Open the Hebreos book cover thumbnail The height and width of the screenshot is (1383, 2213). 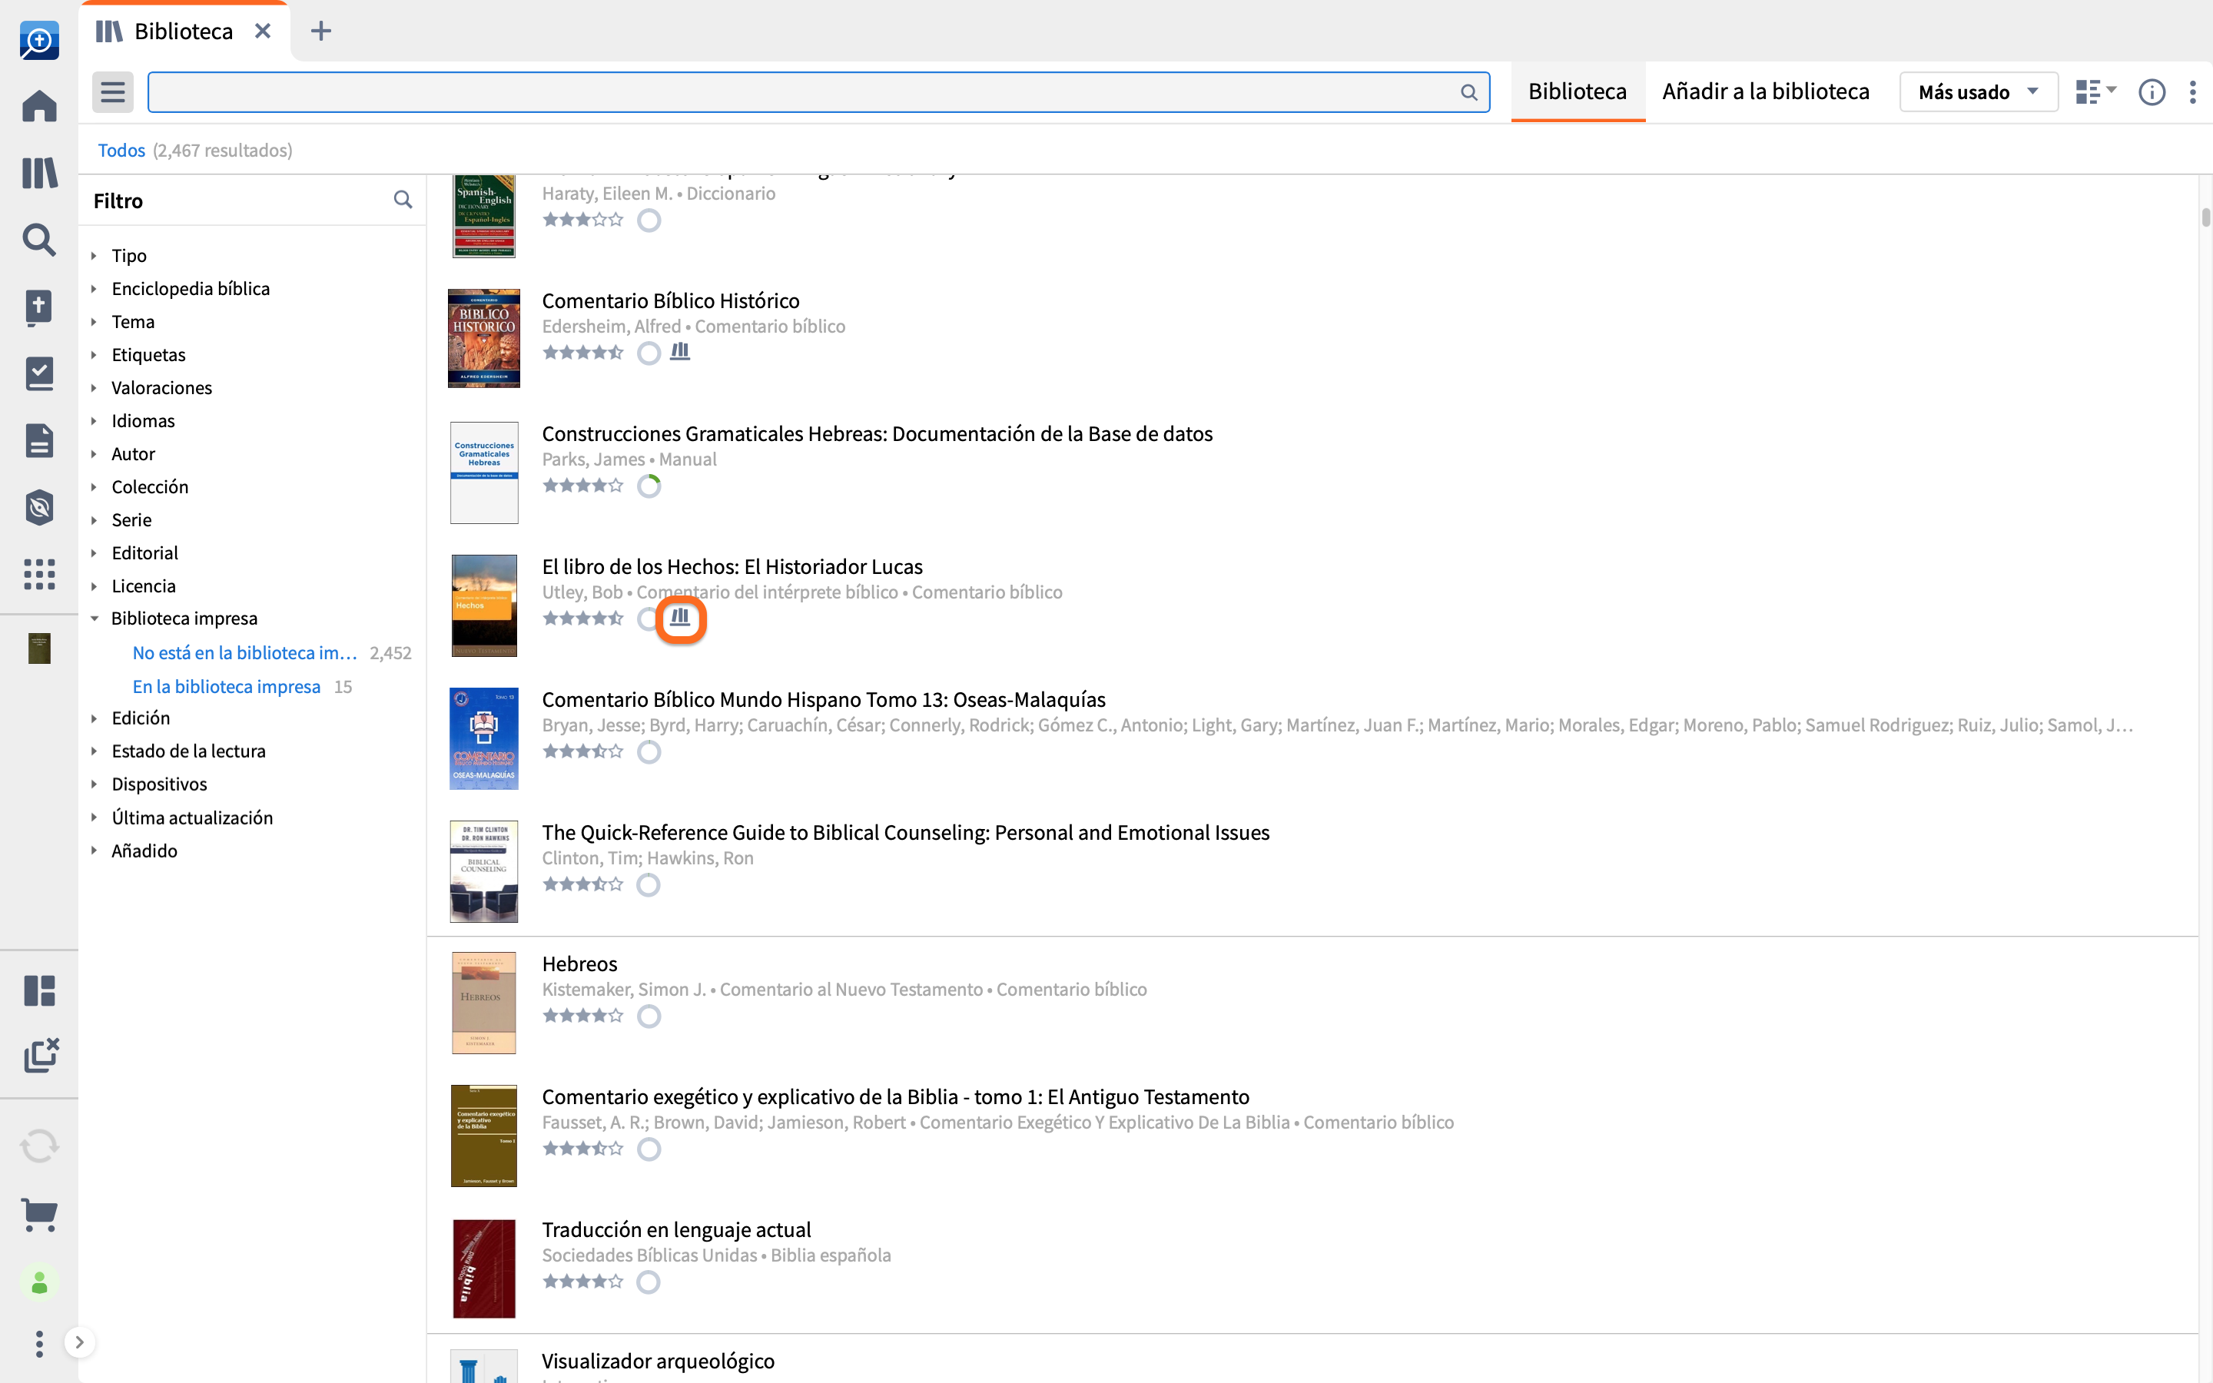484,1003
